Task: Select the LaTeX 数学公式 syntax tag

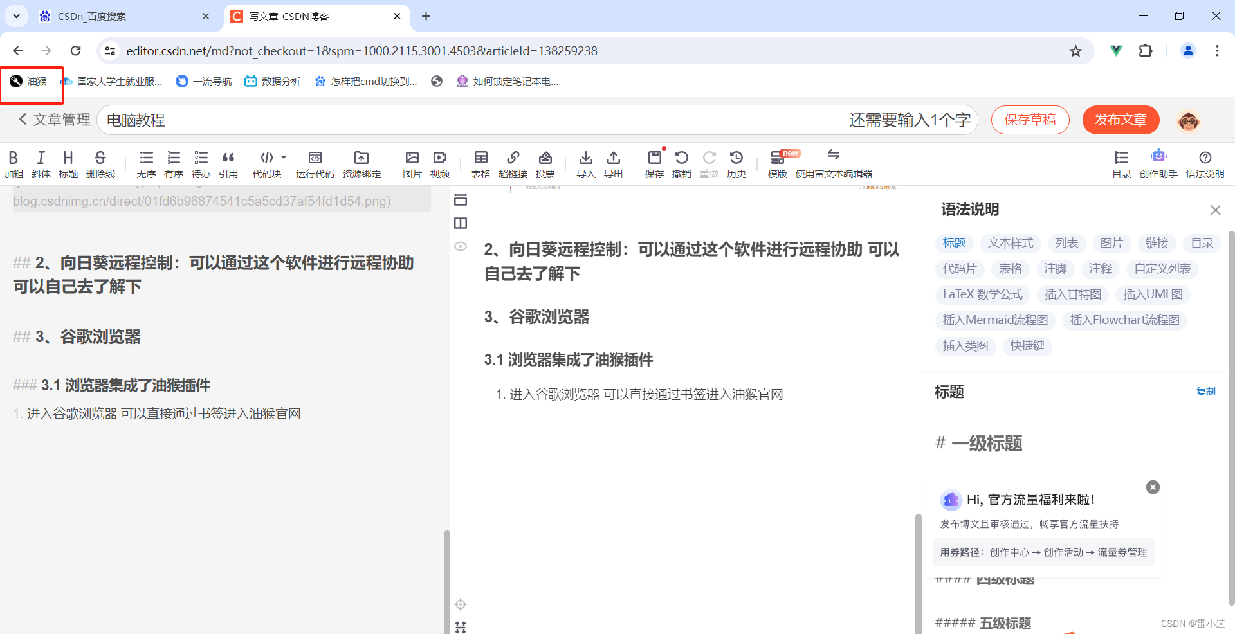Action: point(983,294)
